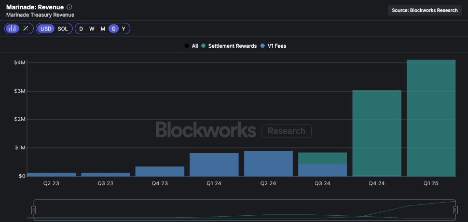This screenshot has height=222, width=468.
Task: Click the Blockworks Research watermark badge
Action: 286,131
